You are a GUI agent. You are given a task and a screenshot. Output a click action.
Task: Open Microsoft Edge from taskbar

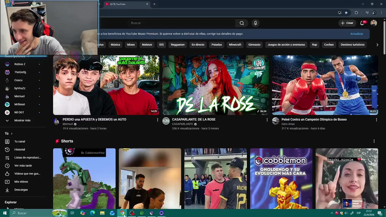point(93,213)
